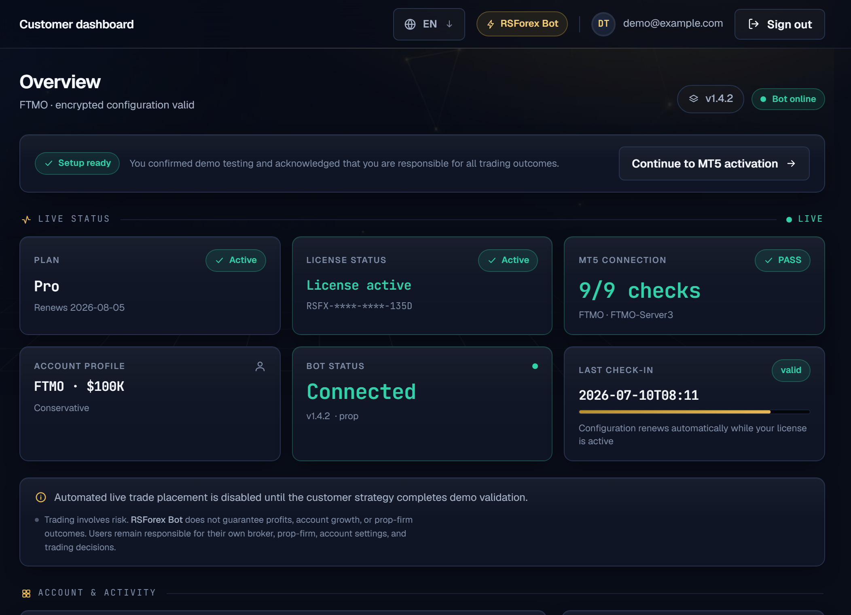851x615 pixels.
Task: Click the 9/9 checks value
Action: [x=639, y=291]
